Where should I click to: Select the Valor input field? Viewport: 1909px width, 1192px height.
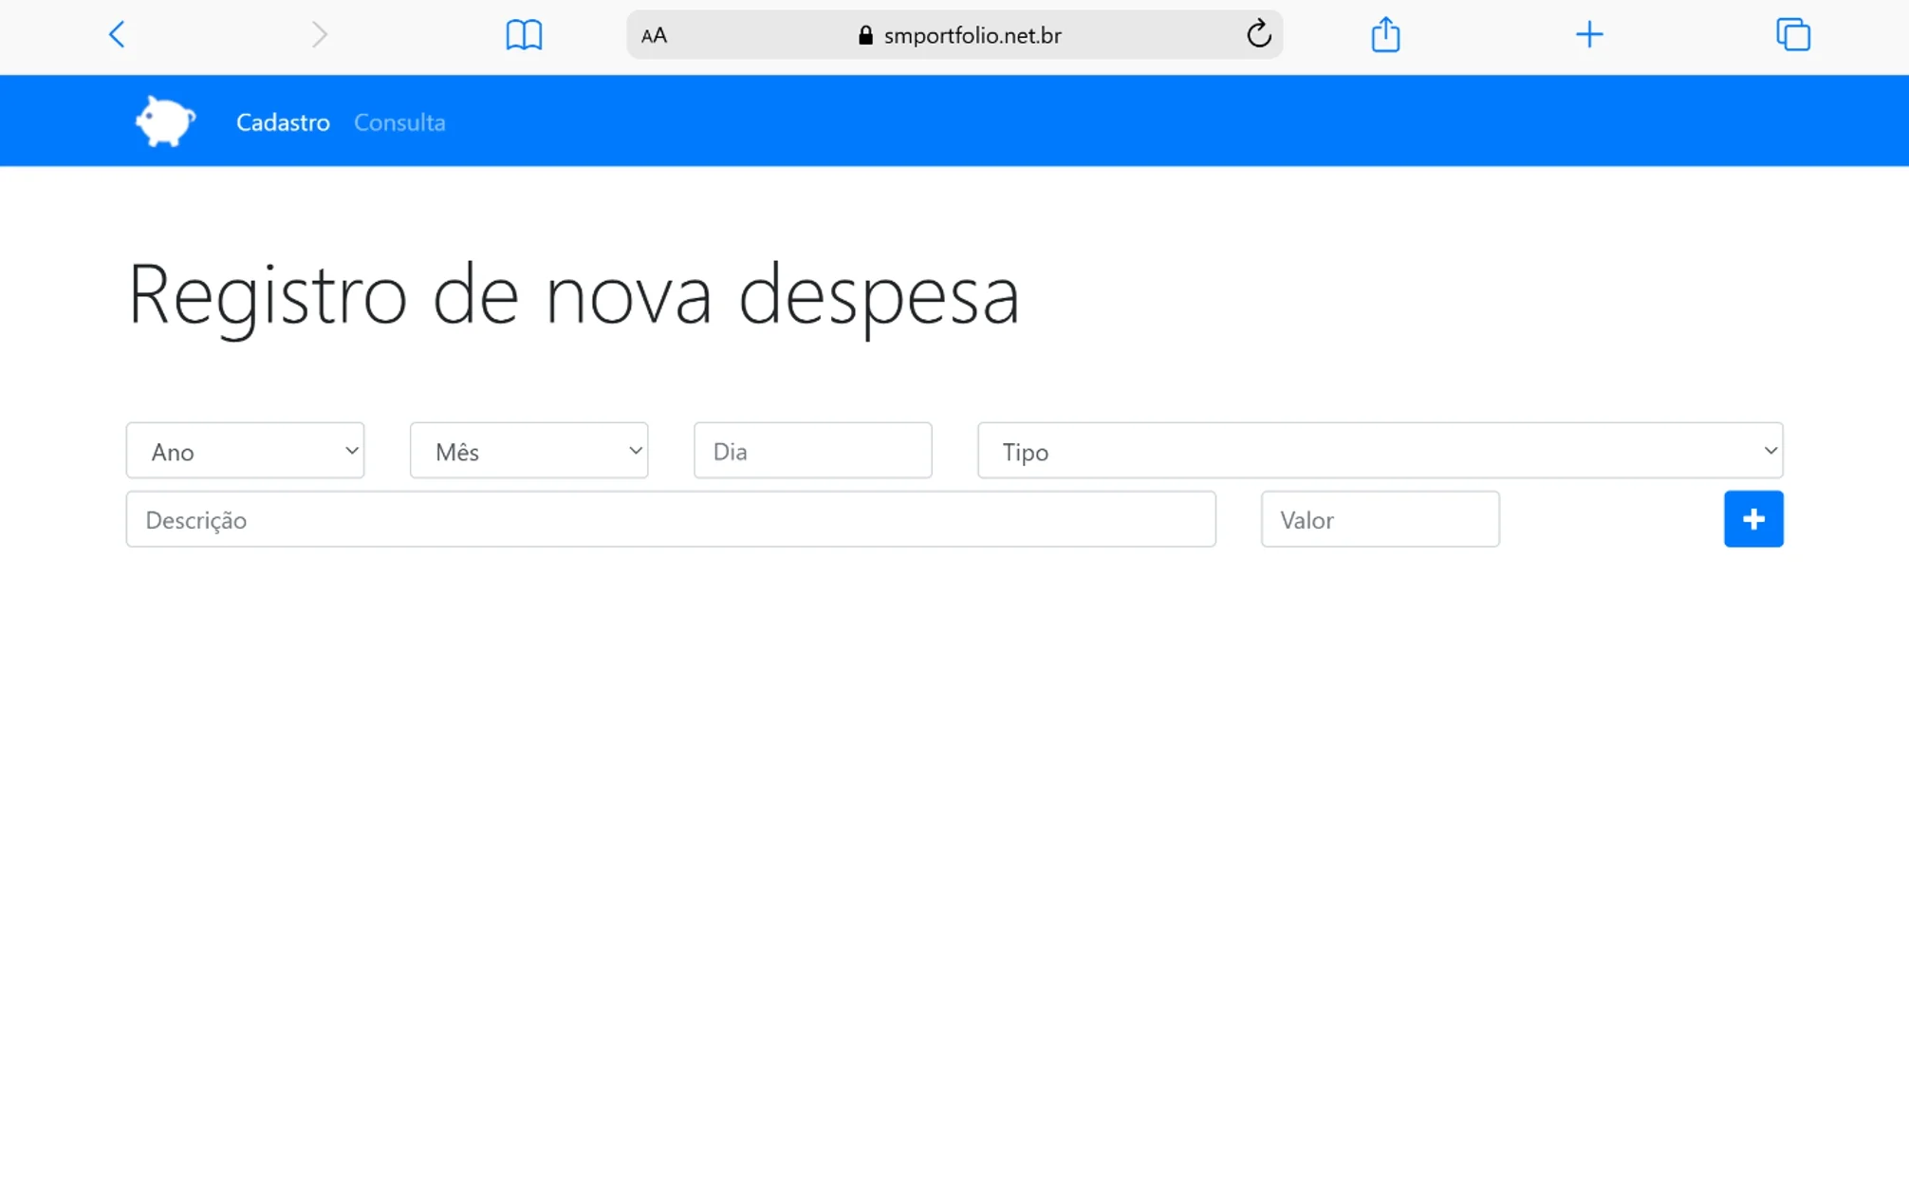[1380, 519]
